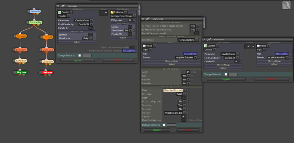Toggle the Change Status checkbox in Draw Line panel
This screenshot has height=143, width=294.
click(164, 125)
